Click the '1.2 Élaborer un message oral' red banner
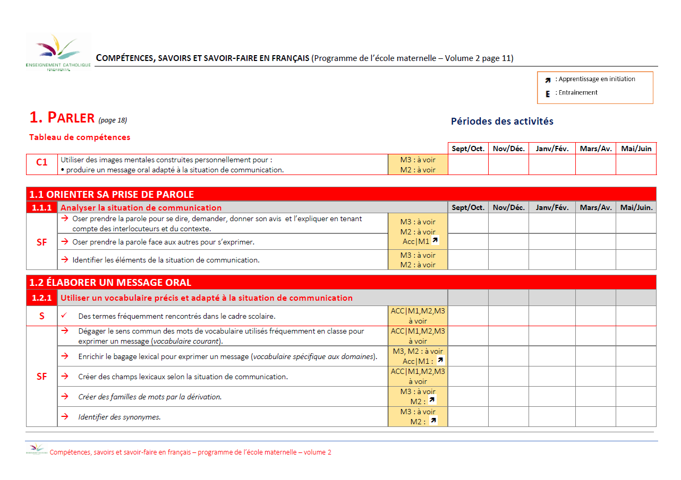681x480 pixels. pos(341,282)
